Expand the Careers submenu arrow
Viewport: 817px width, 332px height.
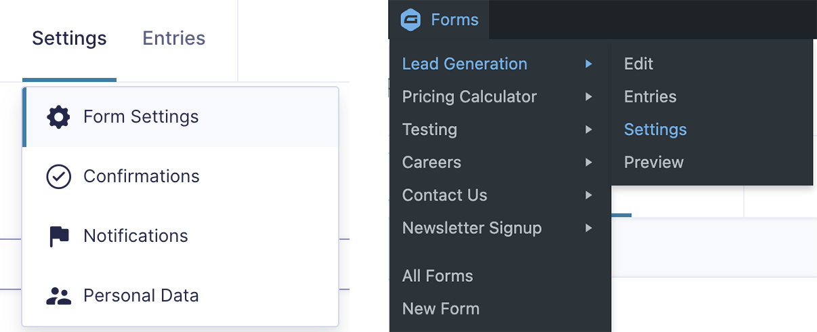[x=589, y=163]
